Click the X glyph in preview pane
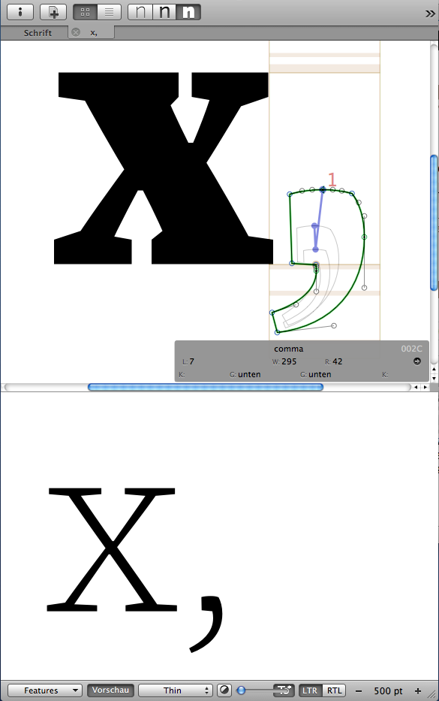 (111, 549)
